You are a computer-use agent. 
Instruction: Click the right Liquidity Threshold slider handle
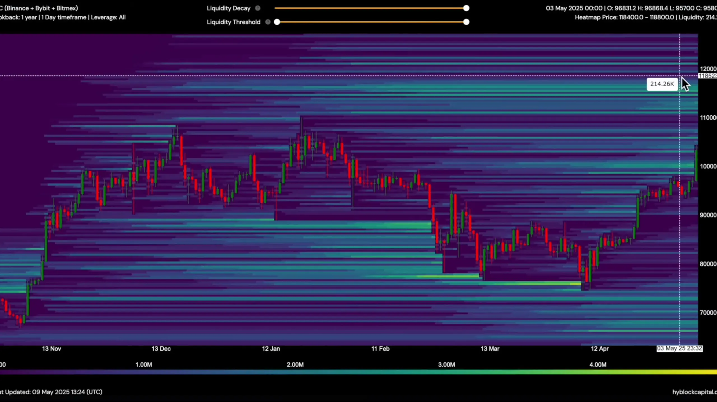[466, 22]
